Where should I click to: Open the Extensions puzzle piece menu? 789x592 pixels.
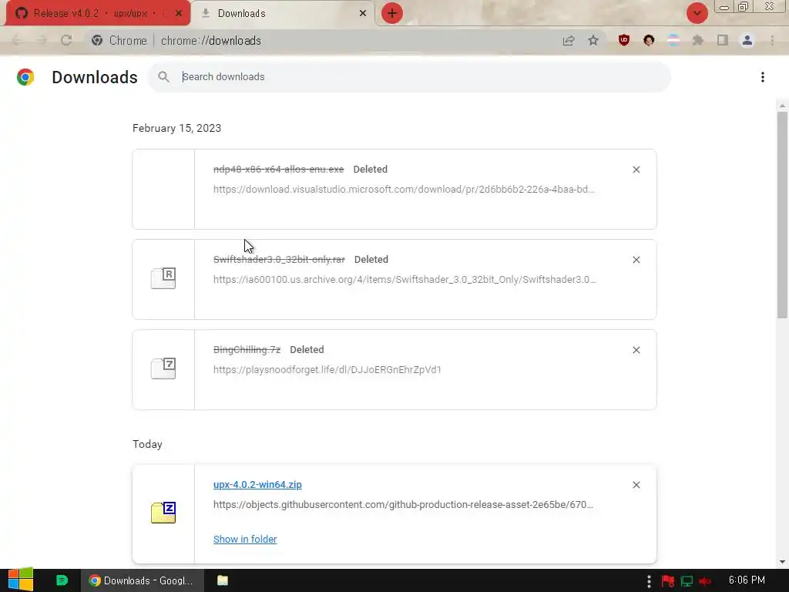click(698, 40)
